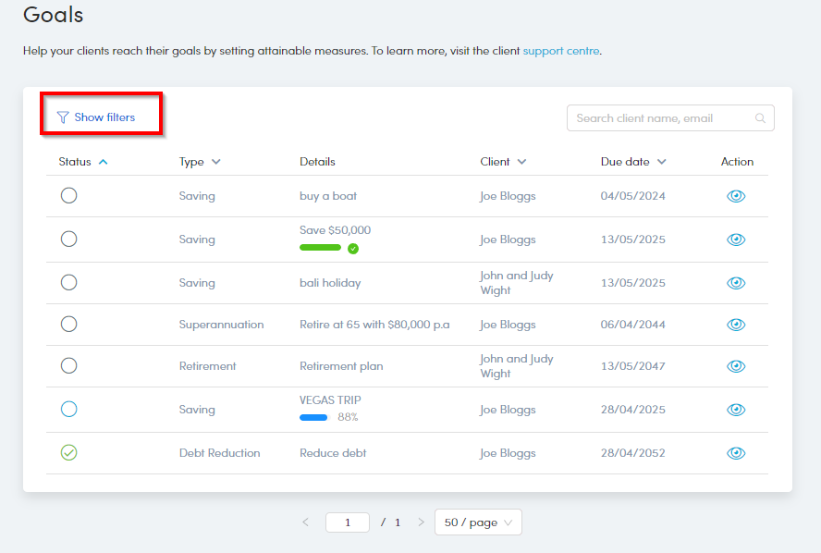Click the blue VEGAS TRIP progress bar
The width and height of the screenshot is (821, 553).
tap(313, 417)
